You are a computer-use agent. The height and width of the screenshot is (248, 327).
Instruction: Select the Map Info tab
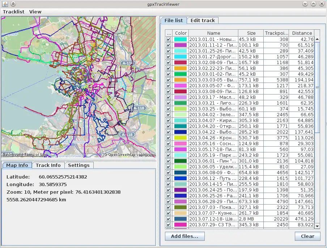pos(17,165)
